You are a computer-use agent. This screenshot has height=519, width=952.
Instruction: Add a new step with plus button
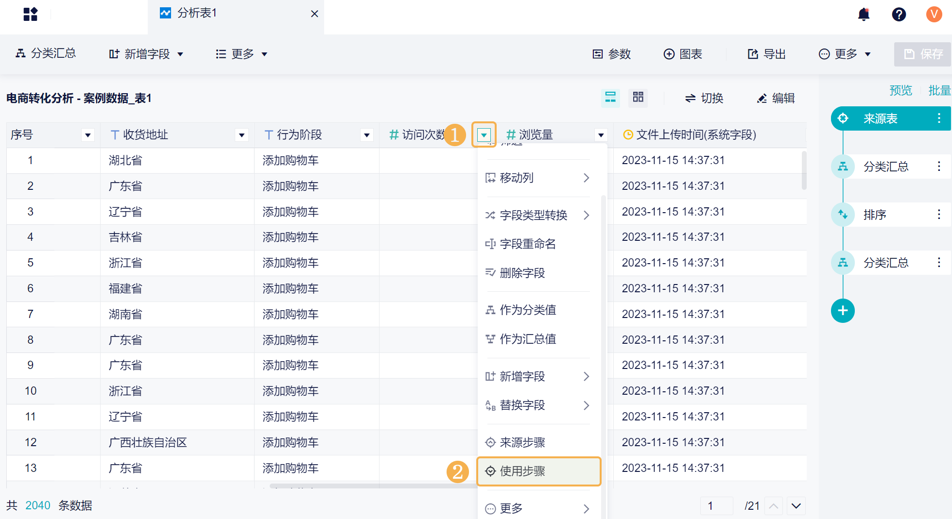click(x=843, y=311)
